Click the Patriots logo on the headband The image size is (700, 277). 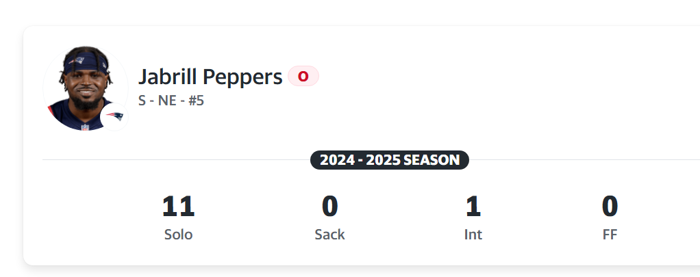(79, 60)
